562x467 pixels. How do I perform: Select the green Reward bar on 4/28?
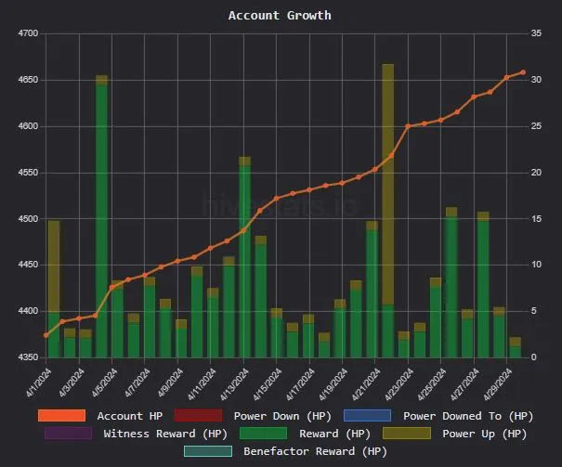tap(483, 290)
